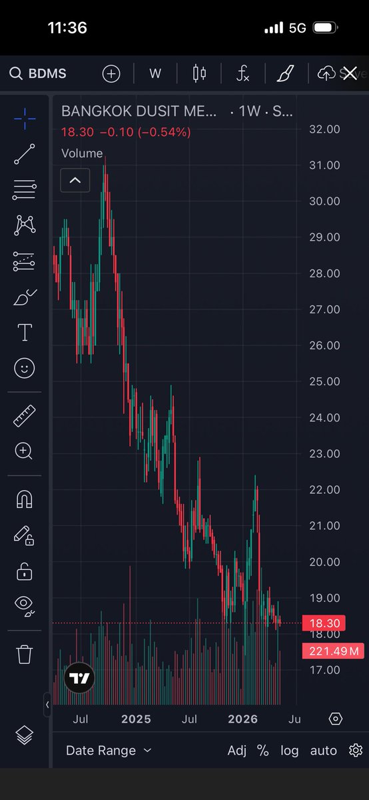Choose the brush tool in left sidebar

(x=25, y=297)
